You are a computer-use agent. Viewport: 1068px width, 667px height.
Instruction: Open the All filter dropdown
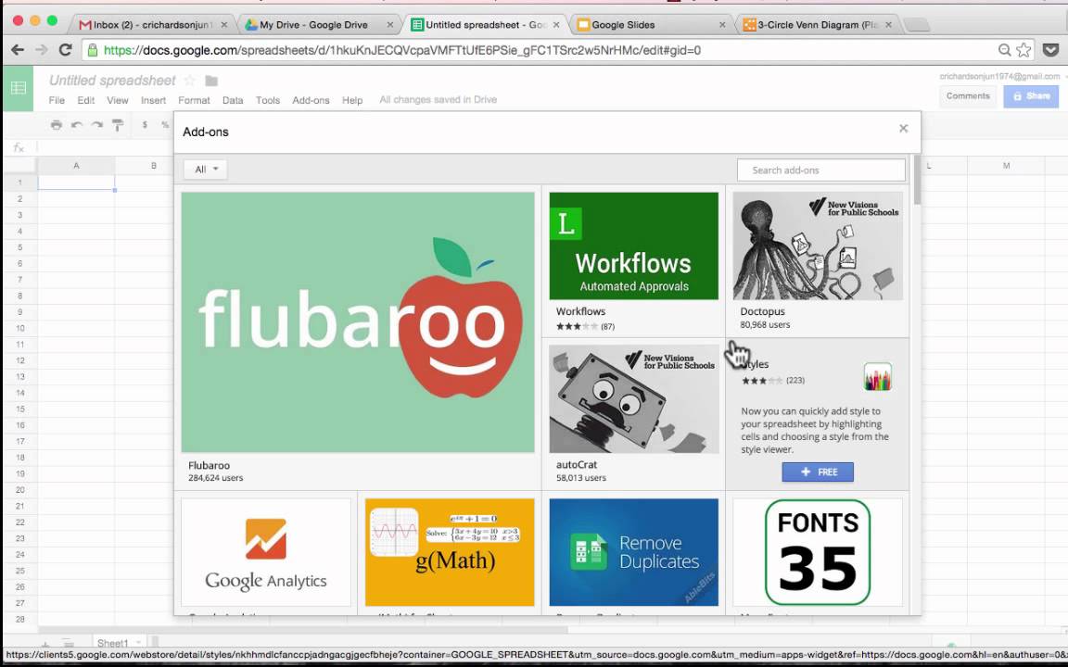pos(206,170)
